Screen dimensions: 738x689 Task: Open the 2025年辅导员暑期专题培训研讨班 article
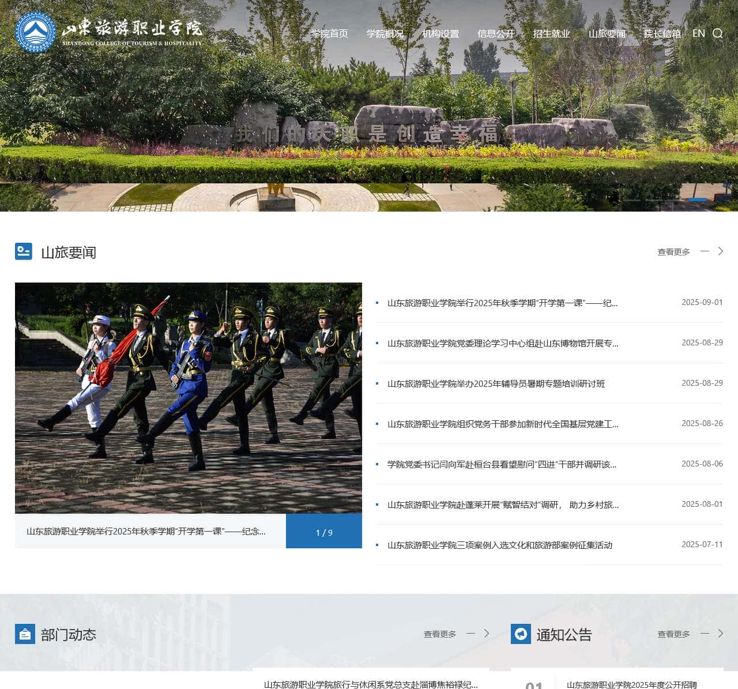(496, 384)
